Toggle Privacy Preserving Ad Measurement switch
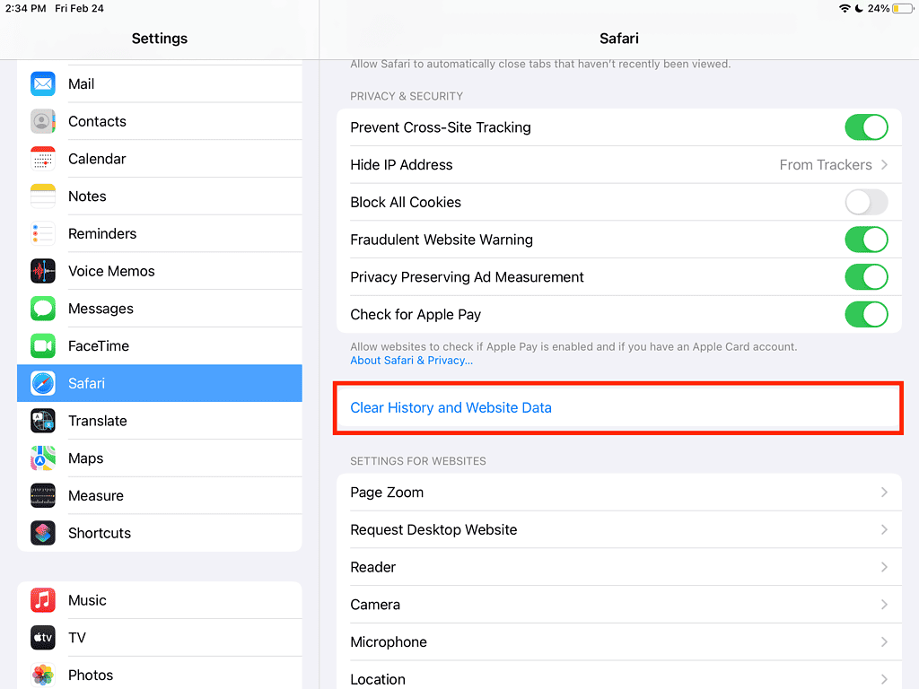Viewport: 919px width, 689px height. (x=866, y=277)
